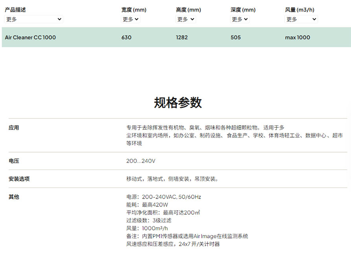Viewport: 351px width, 256px height.
Task: Expand the 宽度 (mm) filter dropdown
Action: [130, 19]
